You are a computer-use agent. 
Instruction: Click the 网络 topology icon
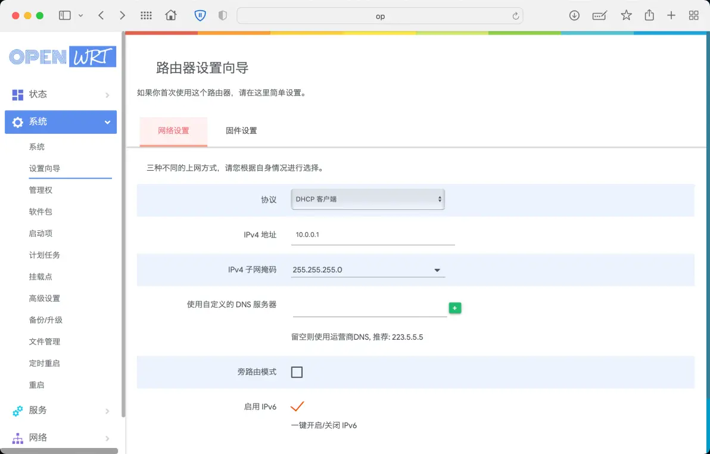[18, 438]
